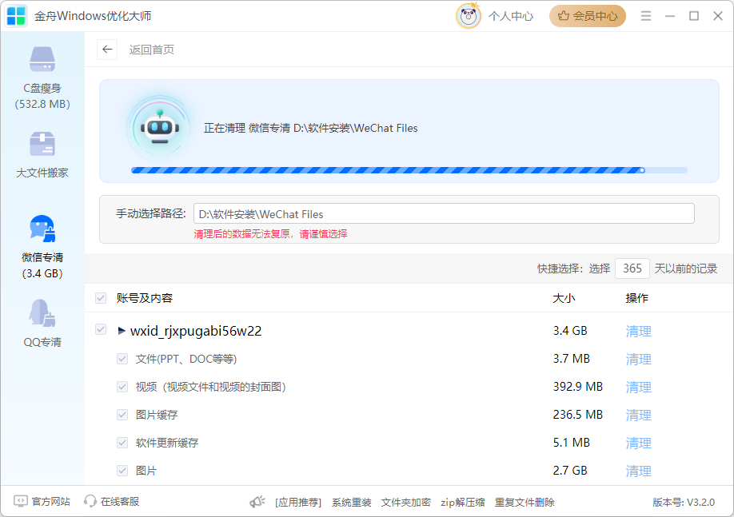The image size is (734, 517).
Task: Click the megaphone announcement icon
Action: click(x=257, y=502)
